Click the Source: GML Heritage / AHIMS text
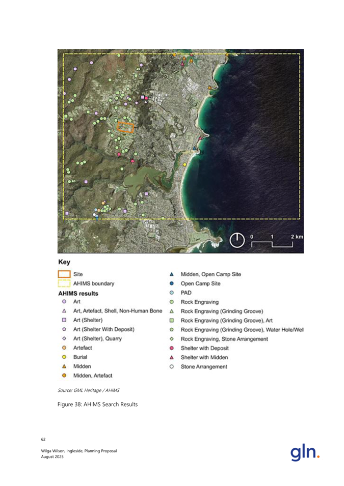This screenshot has height=486, width=344. click(x=84, y=389)
